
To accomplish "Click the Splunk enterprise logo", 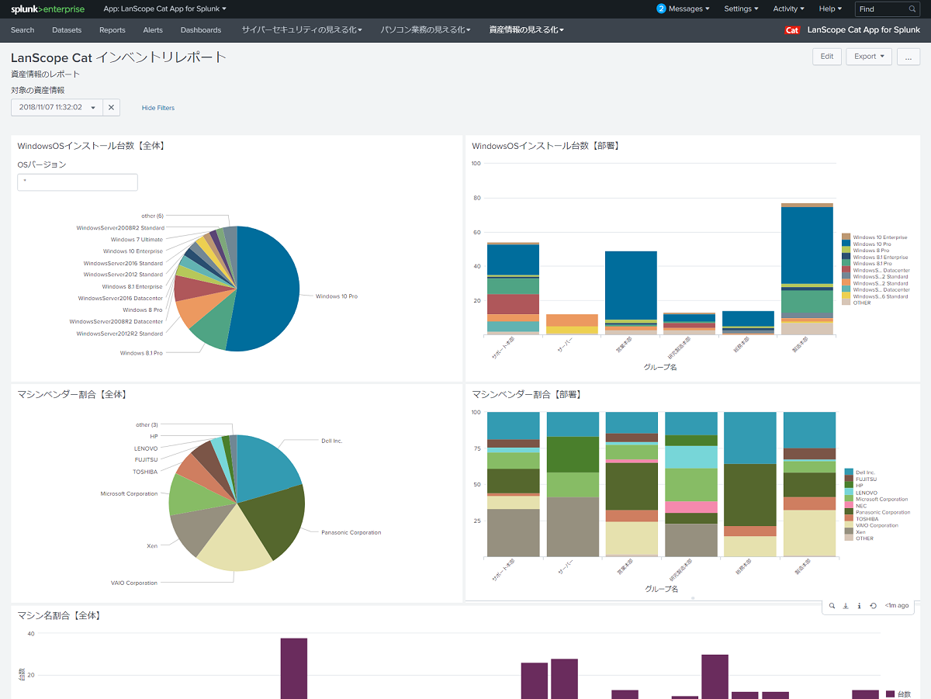I will coord(48,9).
